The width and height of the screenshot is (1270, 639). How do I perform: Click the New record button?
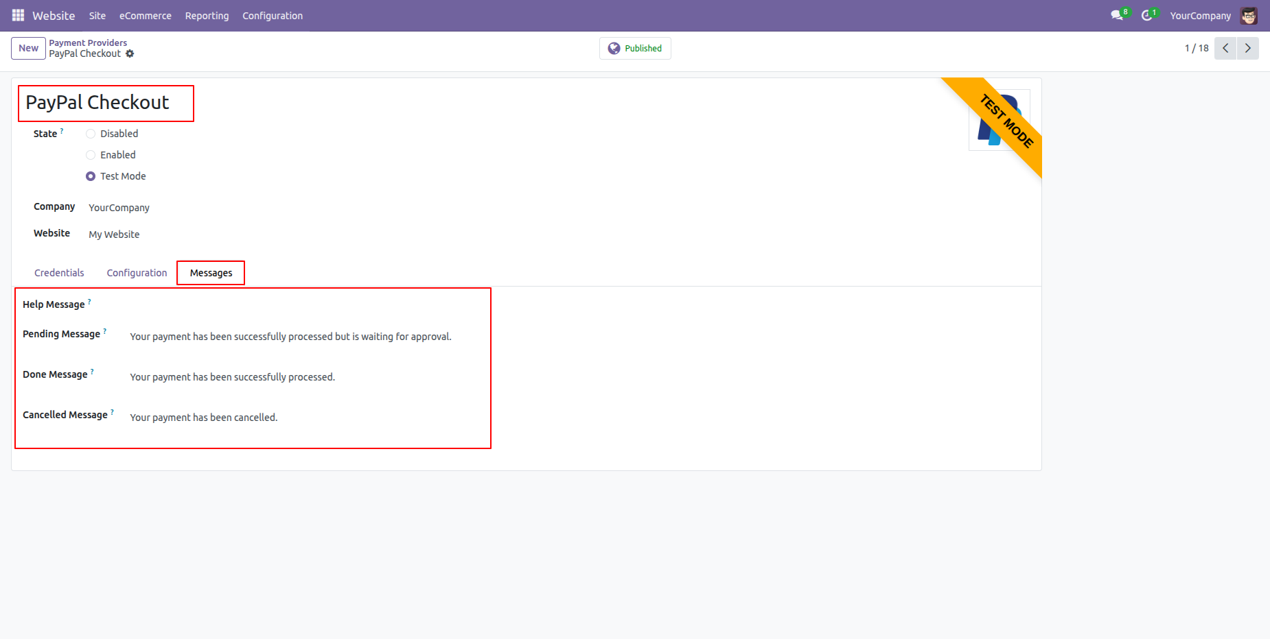click(x=28, y=48)
